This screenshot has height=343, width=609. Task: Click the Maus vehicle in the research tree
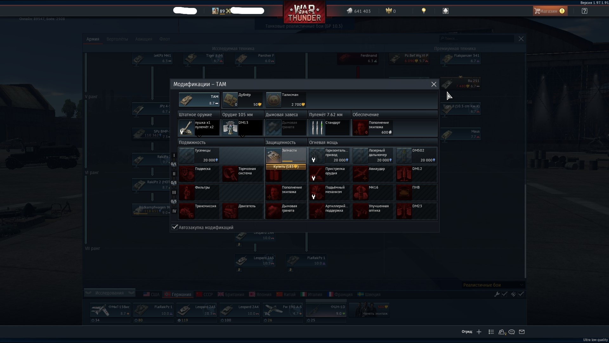[461, 134]
